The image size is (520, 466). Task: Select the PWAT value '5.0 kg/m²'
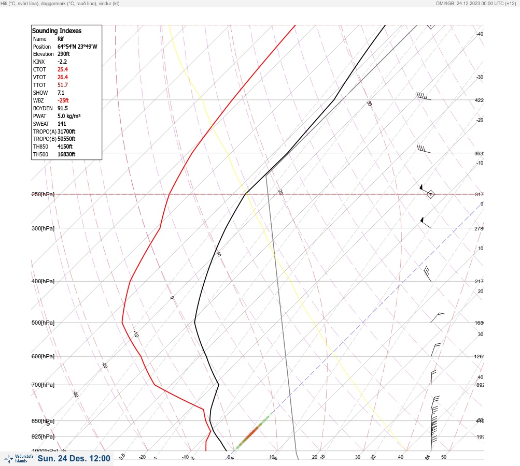point(69,116)
